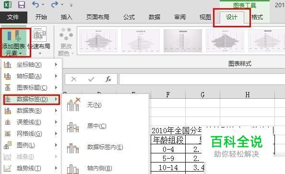Viewport: 285px width, 174px height.
Task: Choose 居中(C) data label option
Action: click(x=106, y=126)
